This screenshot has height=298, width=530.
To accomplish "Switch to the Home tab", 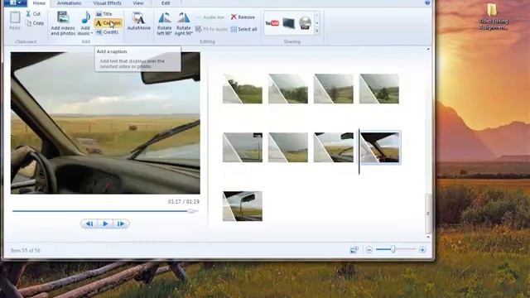I will [39, 3].
